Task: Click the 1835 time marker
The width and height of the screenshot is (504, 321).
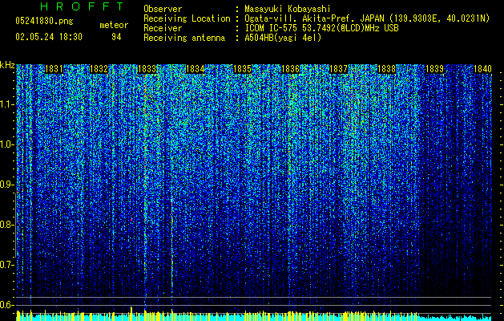Action: tap(242, 69)
